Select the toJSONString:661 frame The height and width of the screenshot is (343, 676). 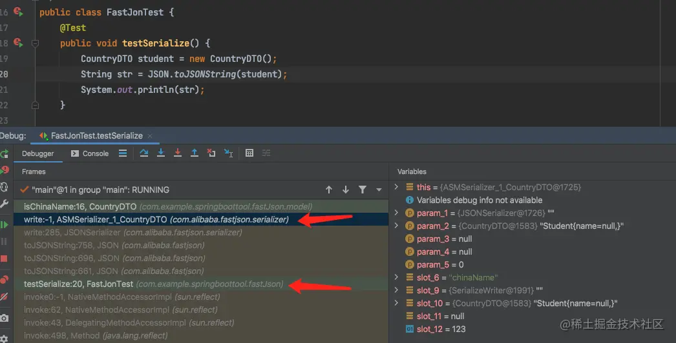[201, 271]
